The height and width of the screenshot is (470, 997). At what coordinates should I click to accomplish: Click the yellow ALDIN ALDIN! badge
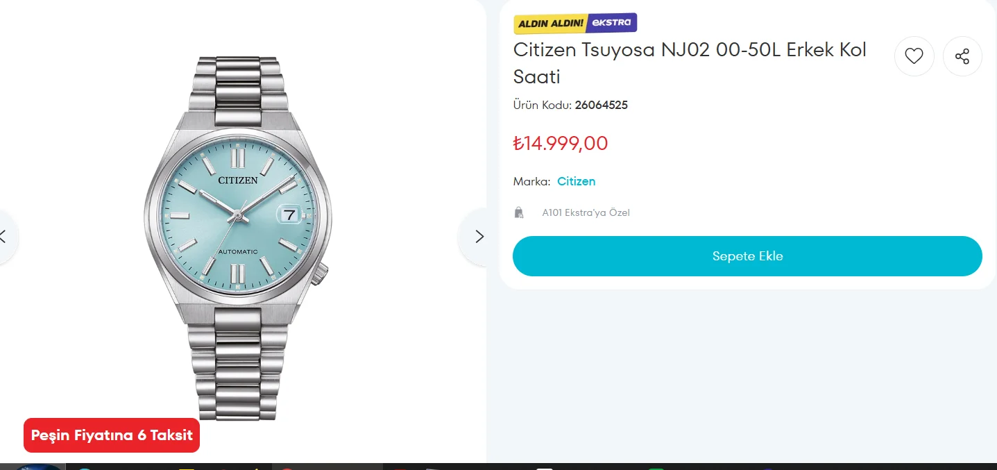[550, 24]
